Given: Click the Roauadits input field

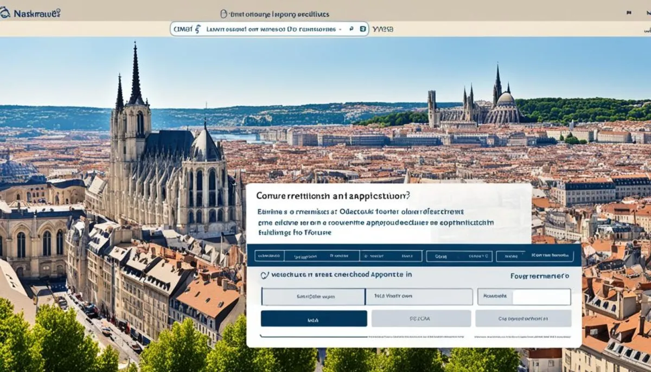Looking at the screenshot, I should (524, 297).
